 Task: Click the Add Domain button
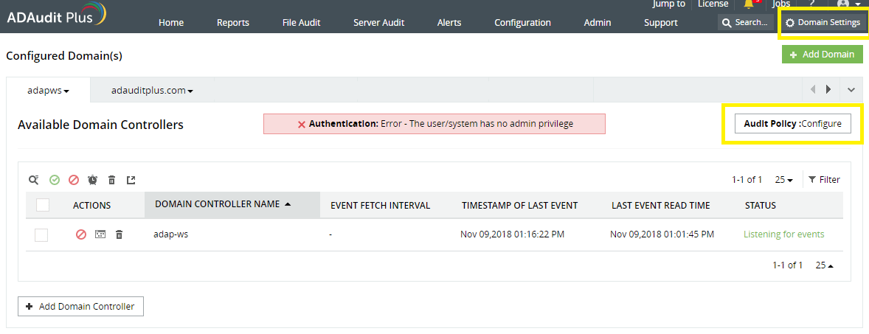(822, 55)
